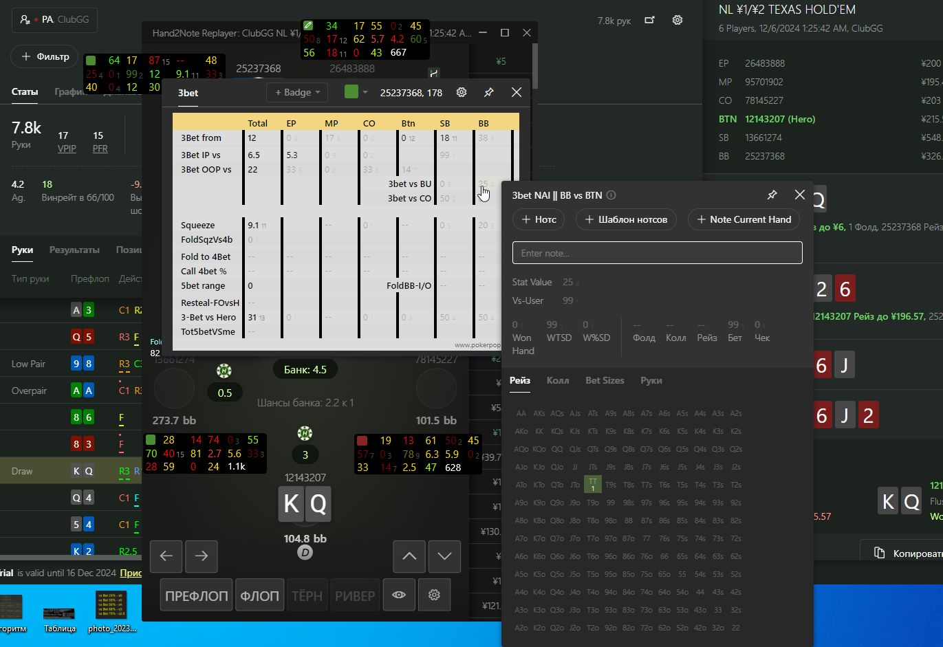Focus the Enter note input field
This screenshot has height=647, width=943.
click(657, 253)
